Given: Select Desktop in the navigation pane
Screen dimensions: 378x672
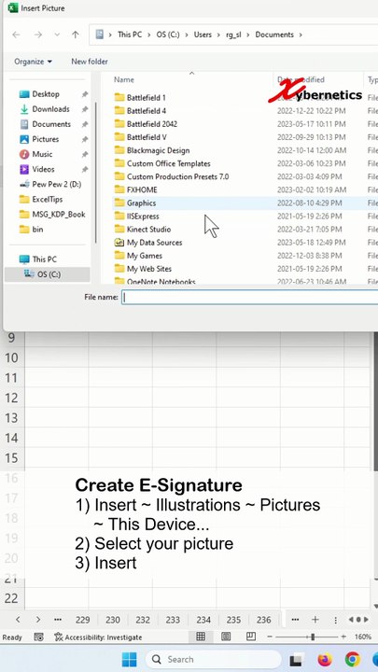Looking at the screenshot, I should (x=46, y=94).
